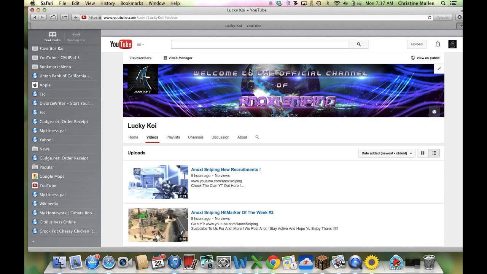This screenshot has height=274, width=487.
Task: Reload the page with refresh icon
Action: point(430,18)
